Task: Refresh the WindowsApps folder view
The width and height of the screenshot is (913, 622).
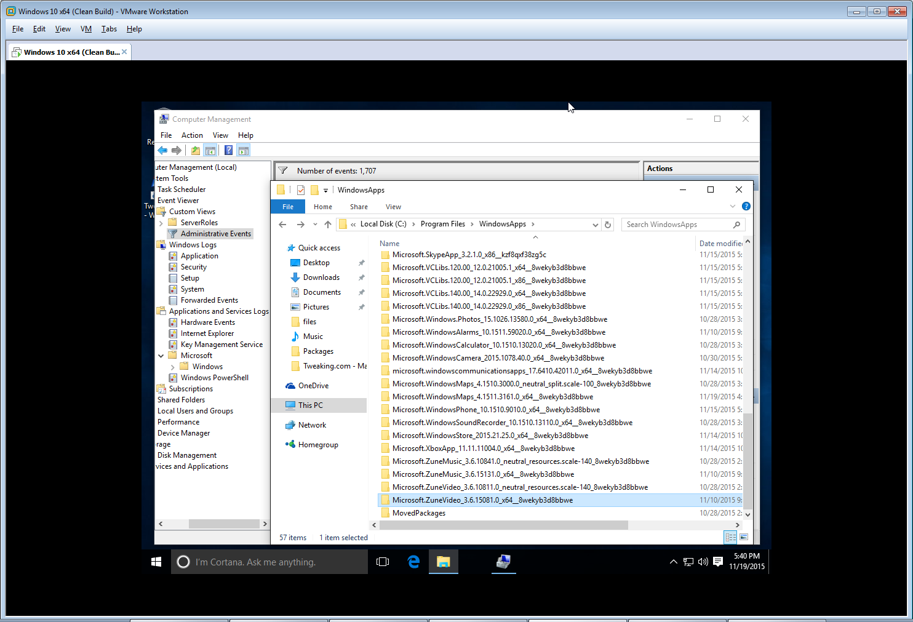Action: coord(608,225)
